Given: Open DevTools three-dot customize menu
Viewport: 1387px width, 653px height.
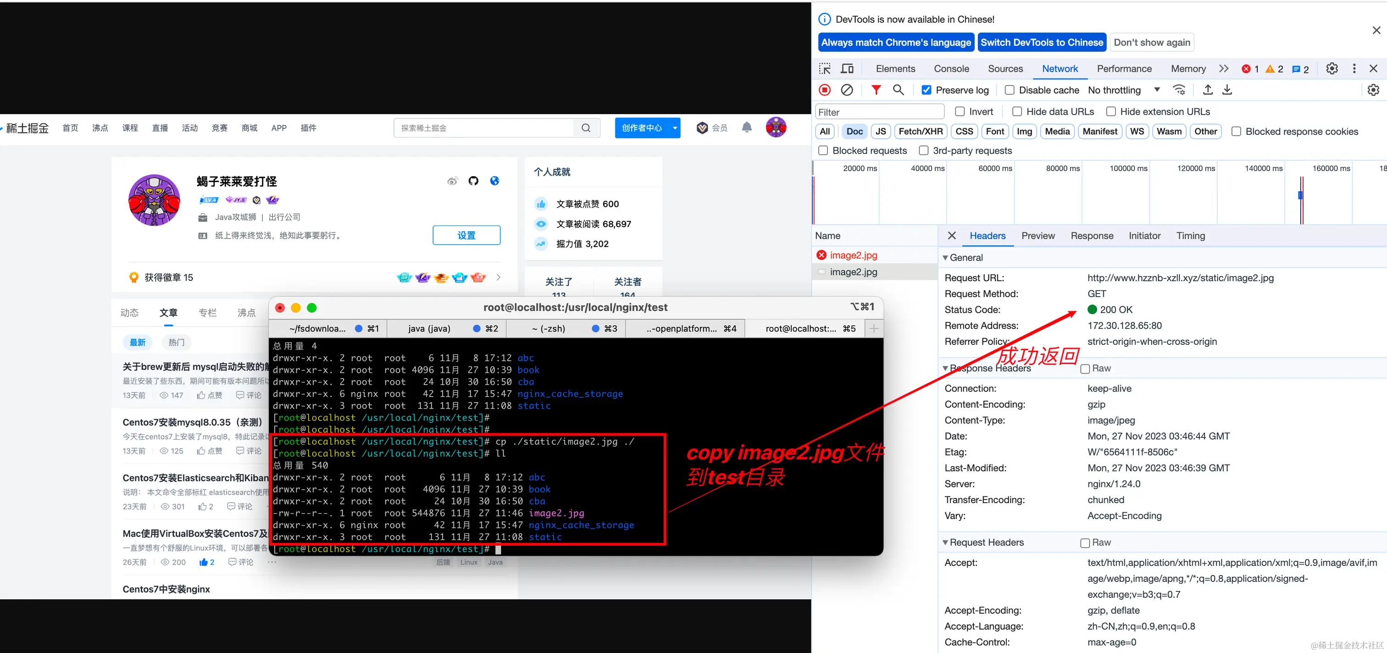Looking at the screenshot, I should [x=1354, y=68].
